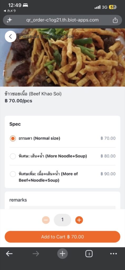This screenshot has height=270, width=125.
Task: Open the tab switcher icon
Action: pos(89,254)
